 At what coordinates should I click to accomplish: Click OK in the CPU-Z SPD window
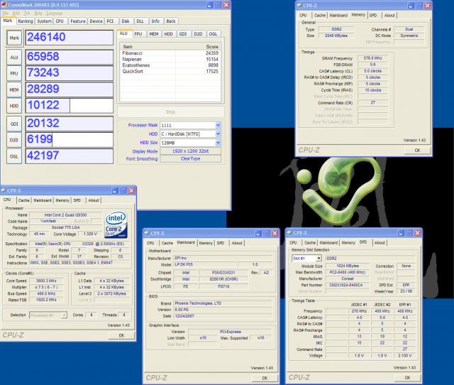click(x=407, y=377)
